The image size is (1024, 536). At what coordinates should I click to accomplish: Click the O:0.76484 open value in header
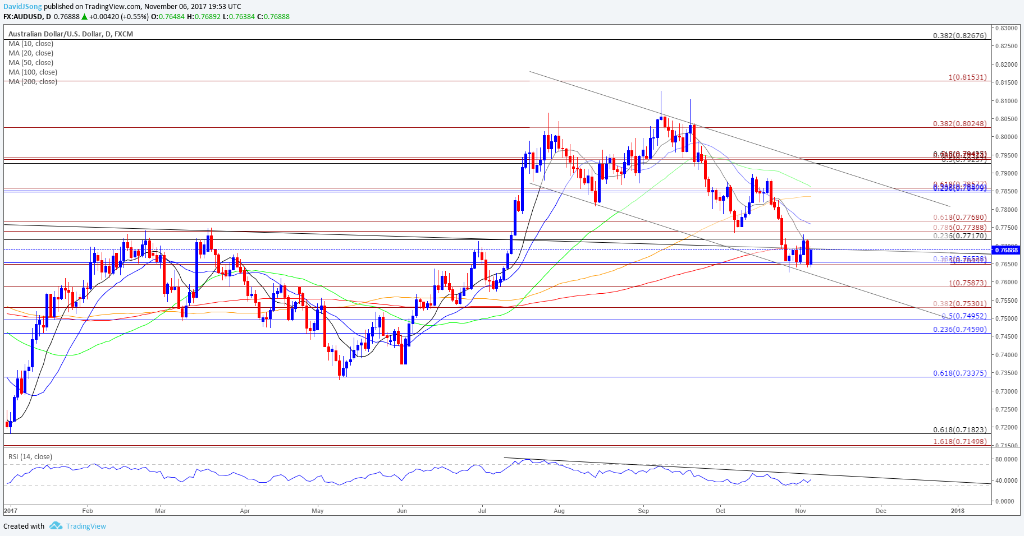click(x=168, y=17)
